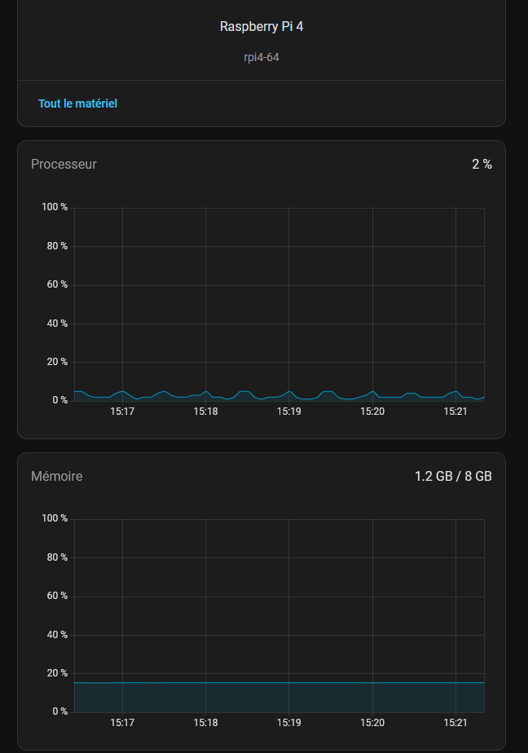This screenshot has width=528, height=753.
Task: Click 15:19 marker on Processeur chart
Action: point(289,412)
